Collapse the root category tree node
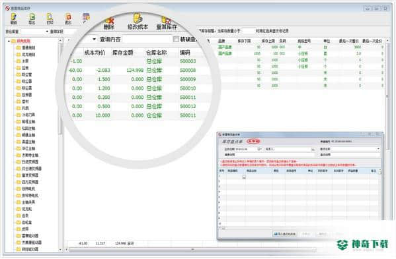396x259 pixels. tap(9, 41)
